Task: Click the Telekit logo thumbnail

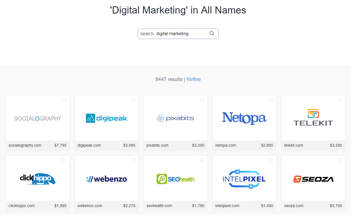Action: (x=313, y=118)
